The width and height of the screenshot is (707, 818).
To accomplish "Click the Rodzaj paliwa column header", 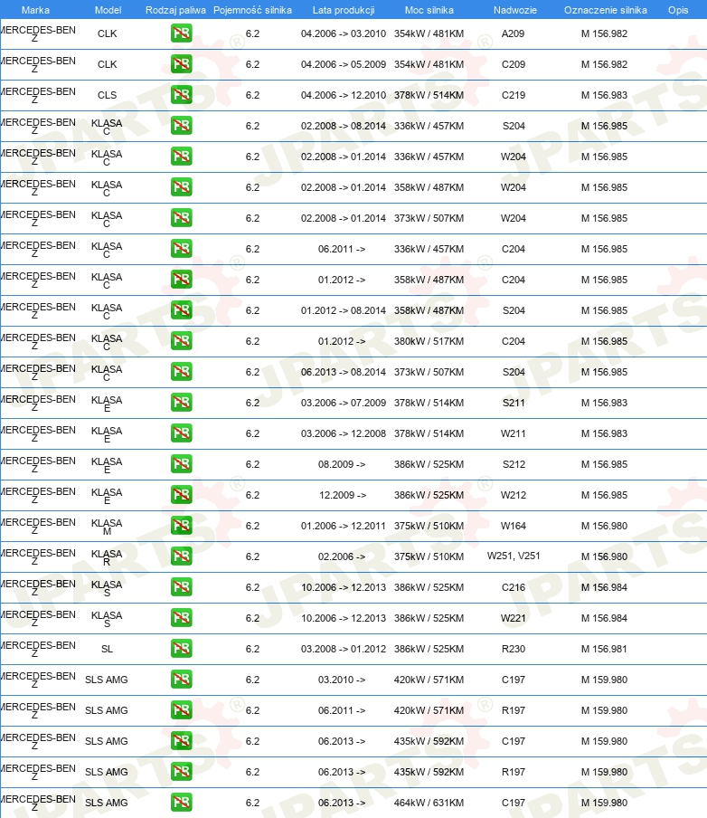I will [x=175, y=10].
